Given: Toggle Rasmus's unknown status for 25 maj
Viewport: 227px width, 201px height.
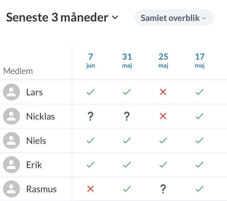Looking at the screenshot, I should pyautogui.click(x=163, y=189).
